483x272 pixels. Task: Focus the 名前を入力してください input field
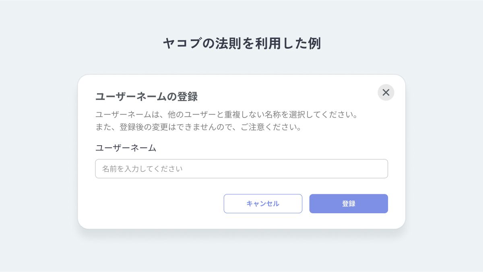(242, 169)
